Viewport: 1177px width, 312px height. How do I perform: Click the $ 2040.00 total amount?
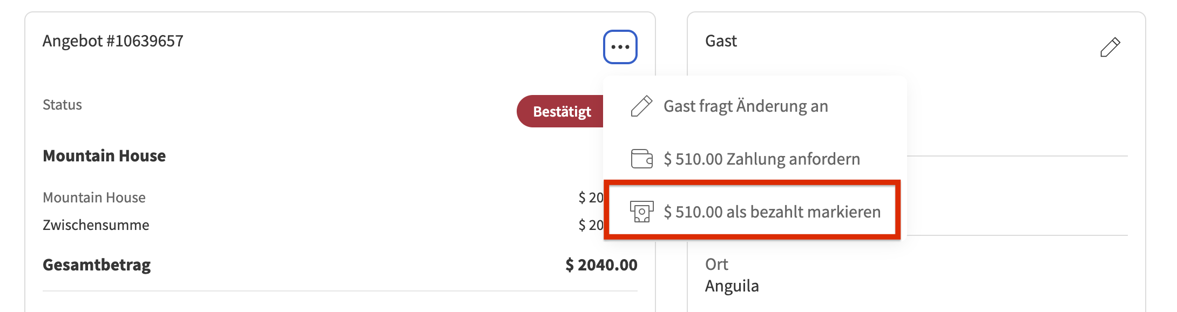(601, 265)
